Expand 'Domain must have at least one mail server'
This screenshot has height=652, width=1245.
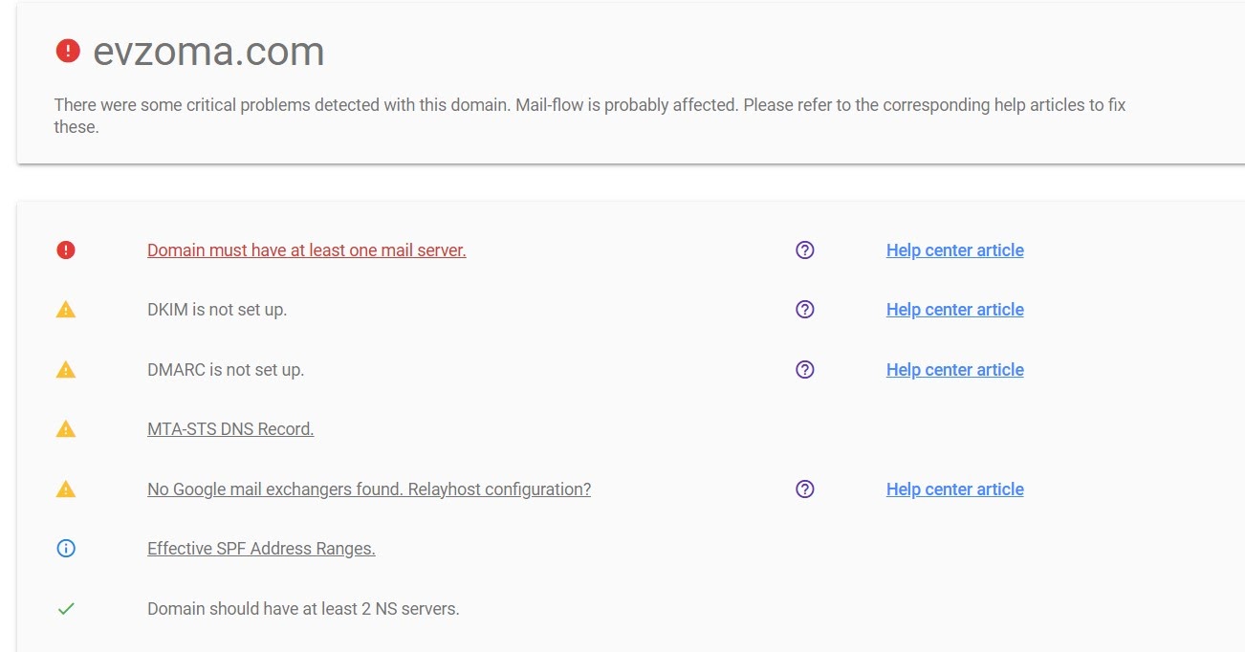(306, 250)
